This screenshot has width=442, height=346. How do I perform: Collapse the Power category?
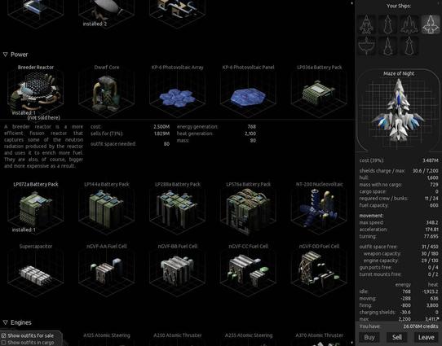click(6, 55)
